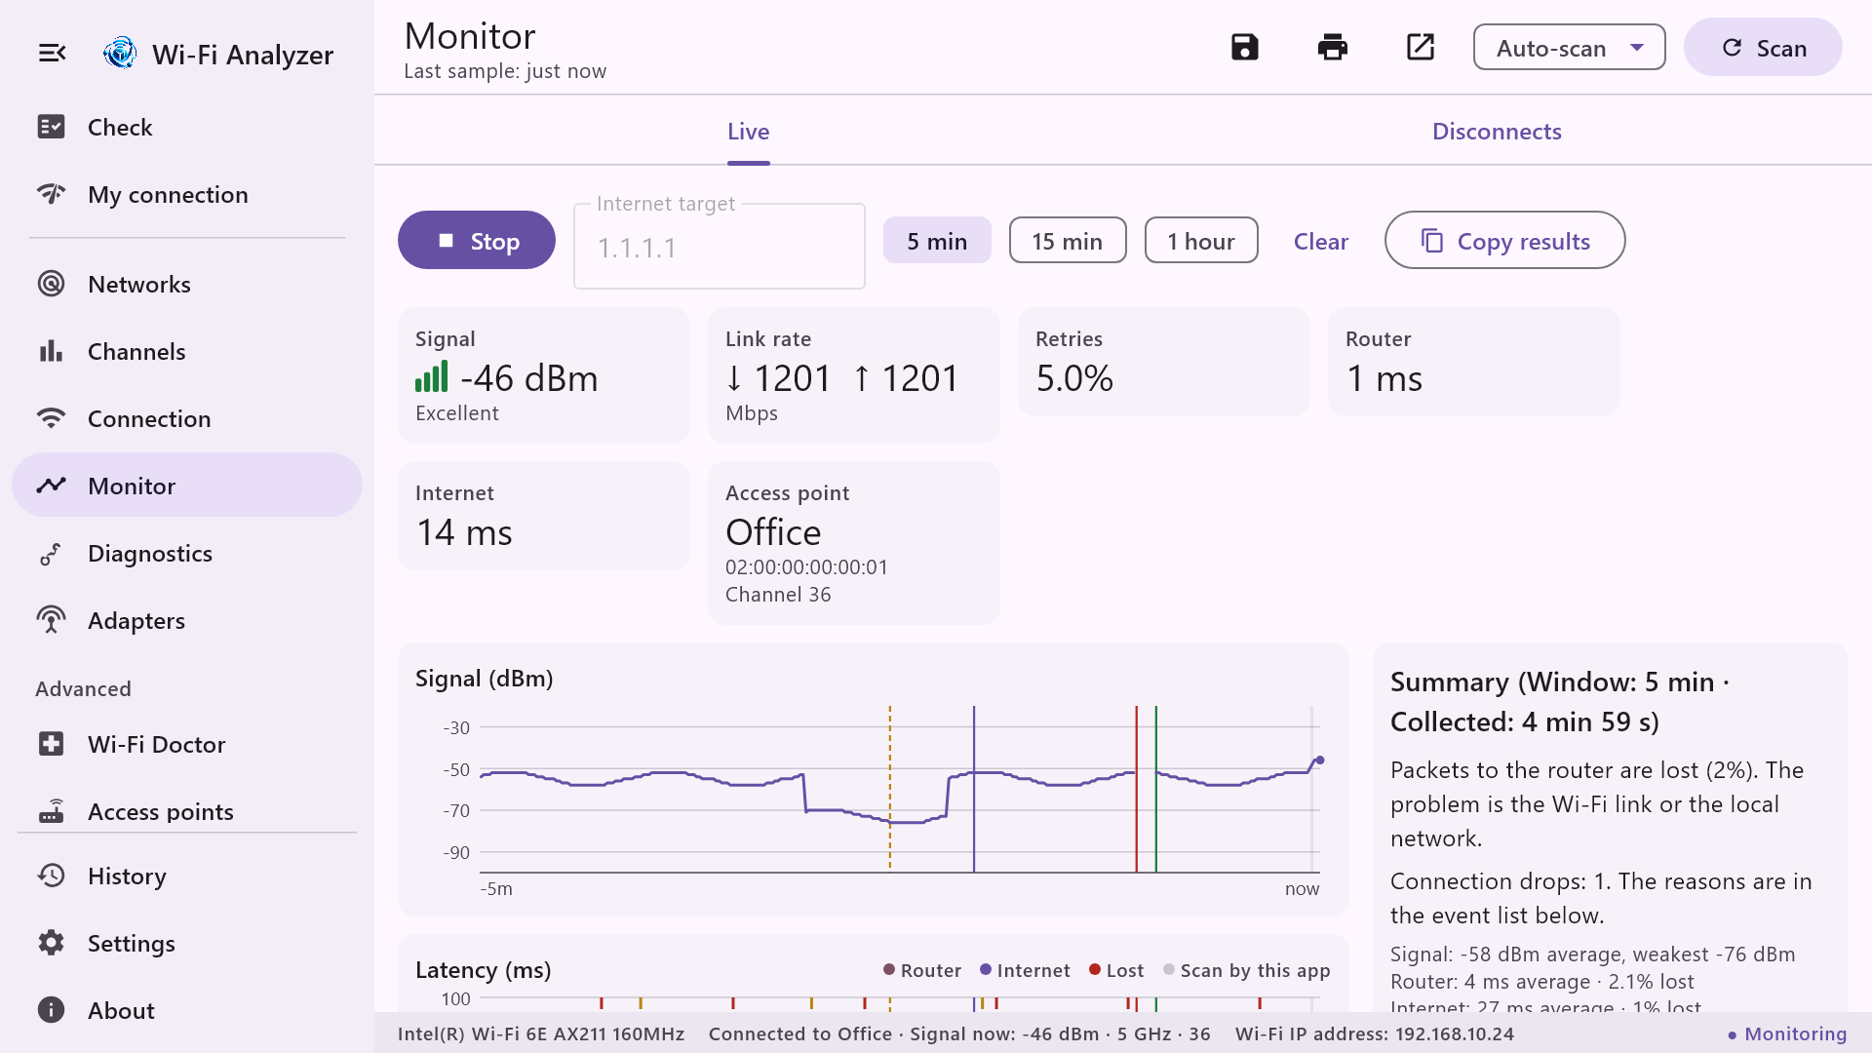Click the Wi-Fi IP address 192.168.10.24
Screen dimensions: 1872x1053
1375,1033
